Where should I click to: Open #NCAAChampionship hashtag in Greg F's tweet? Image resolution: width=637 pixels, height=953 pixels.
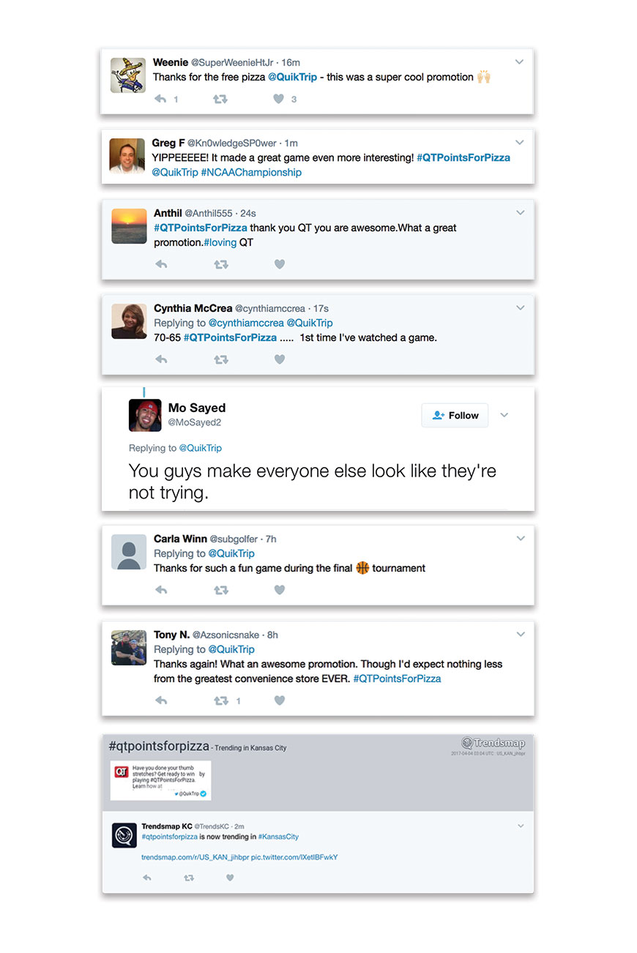click(251, 172)
